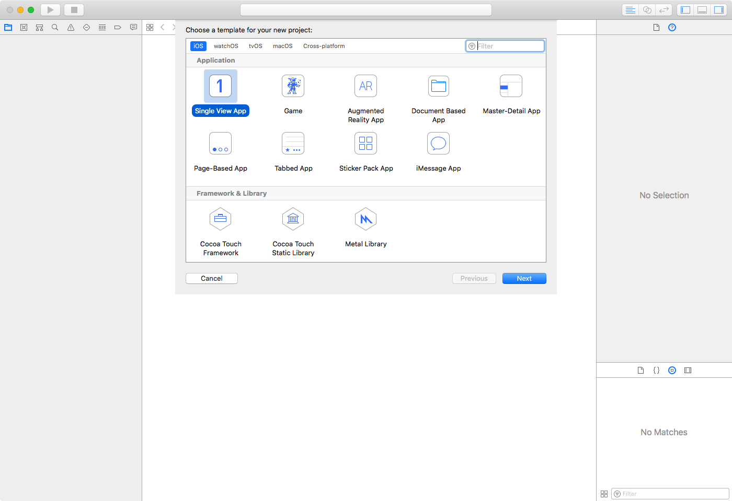
Task: Select the iOS platform tab
Action: coord(198,46)
